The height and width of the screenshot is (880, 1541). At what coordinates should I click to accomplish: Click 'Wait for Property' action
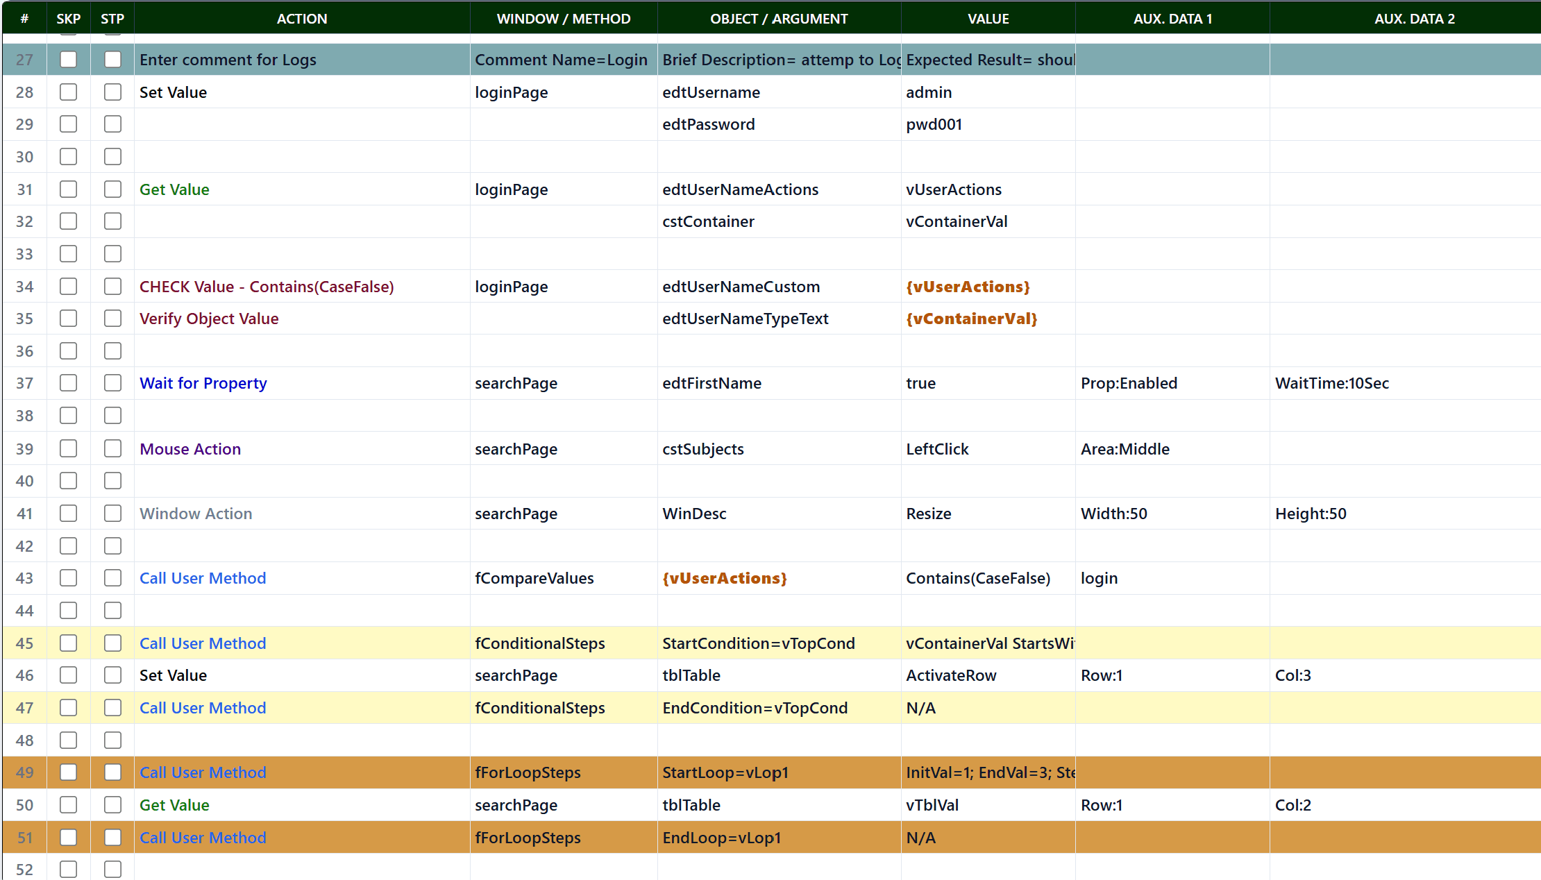point(302,383)
